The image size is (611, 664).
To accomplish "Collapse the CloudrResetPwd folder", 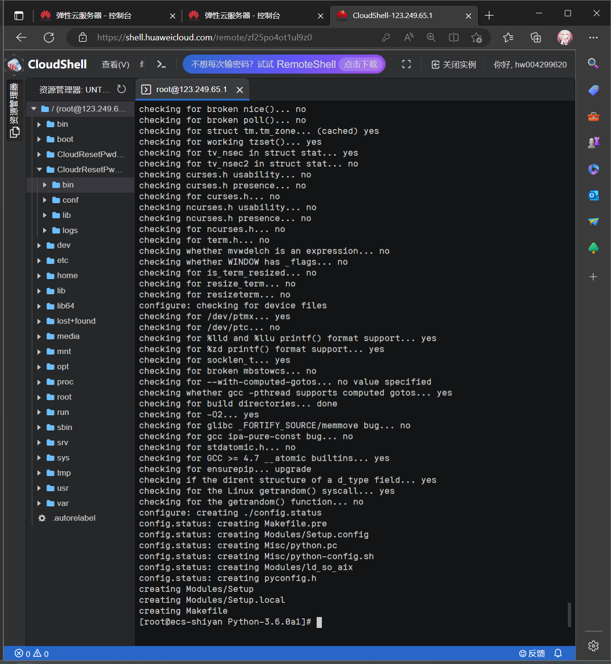I will coord(39,169).
